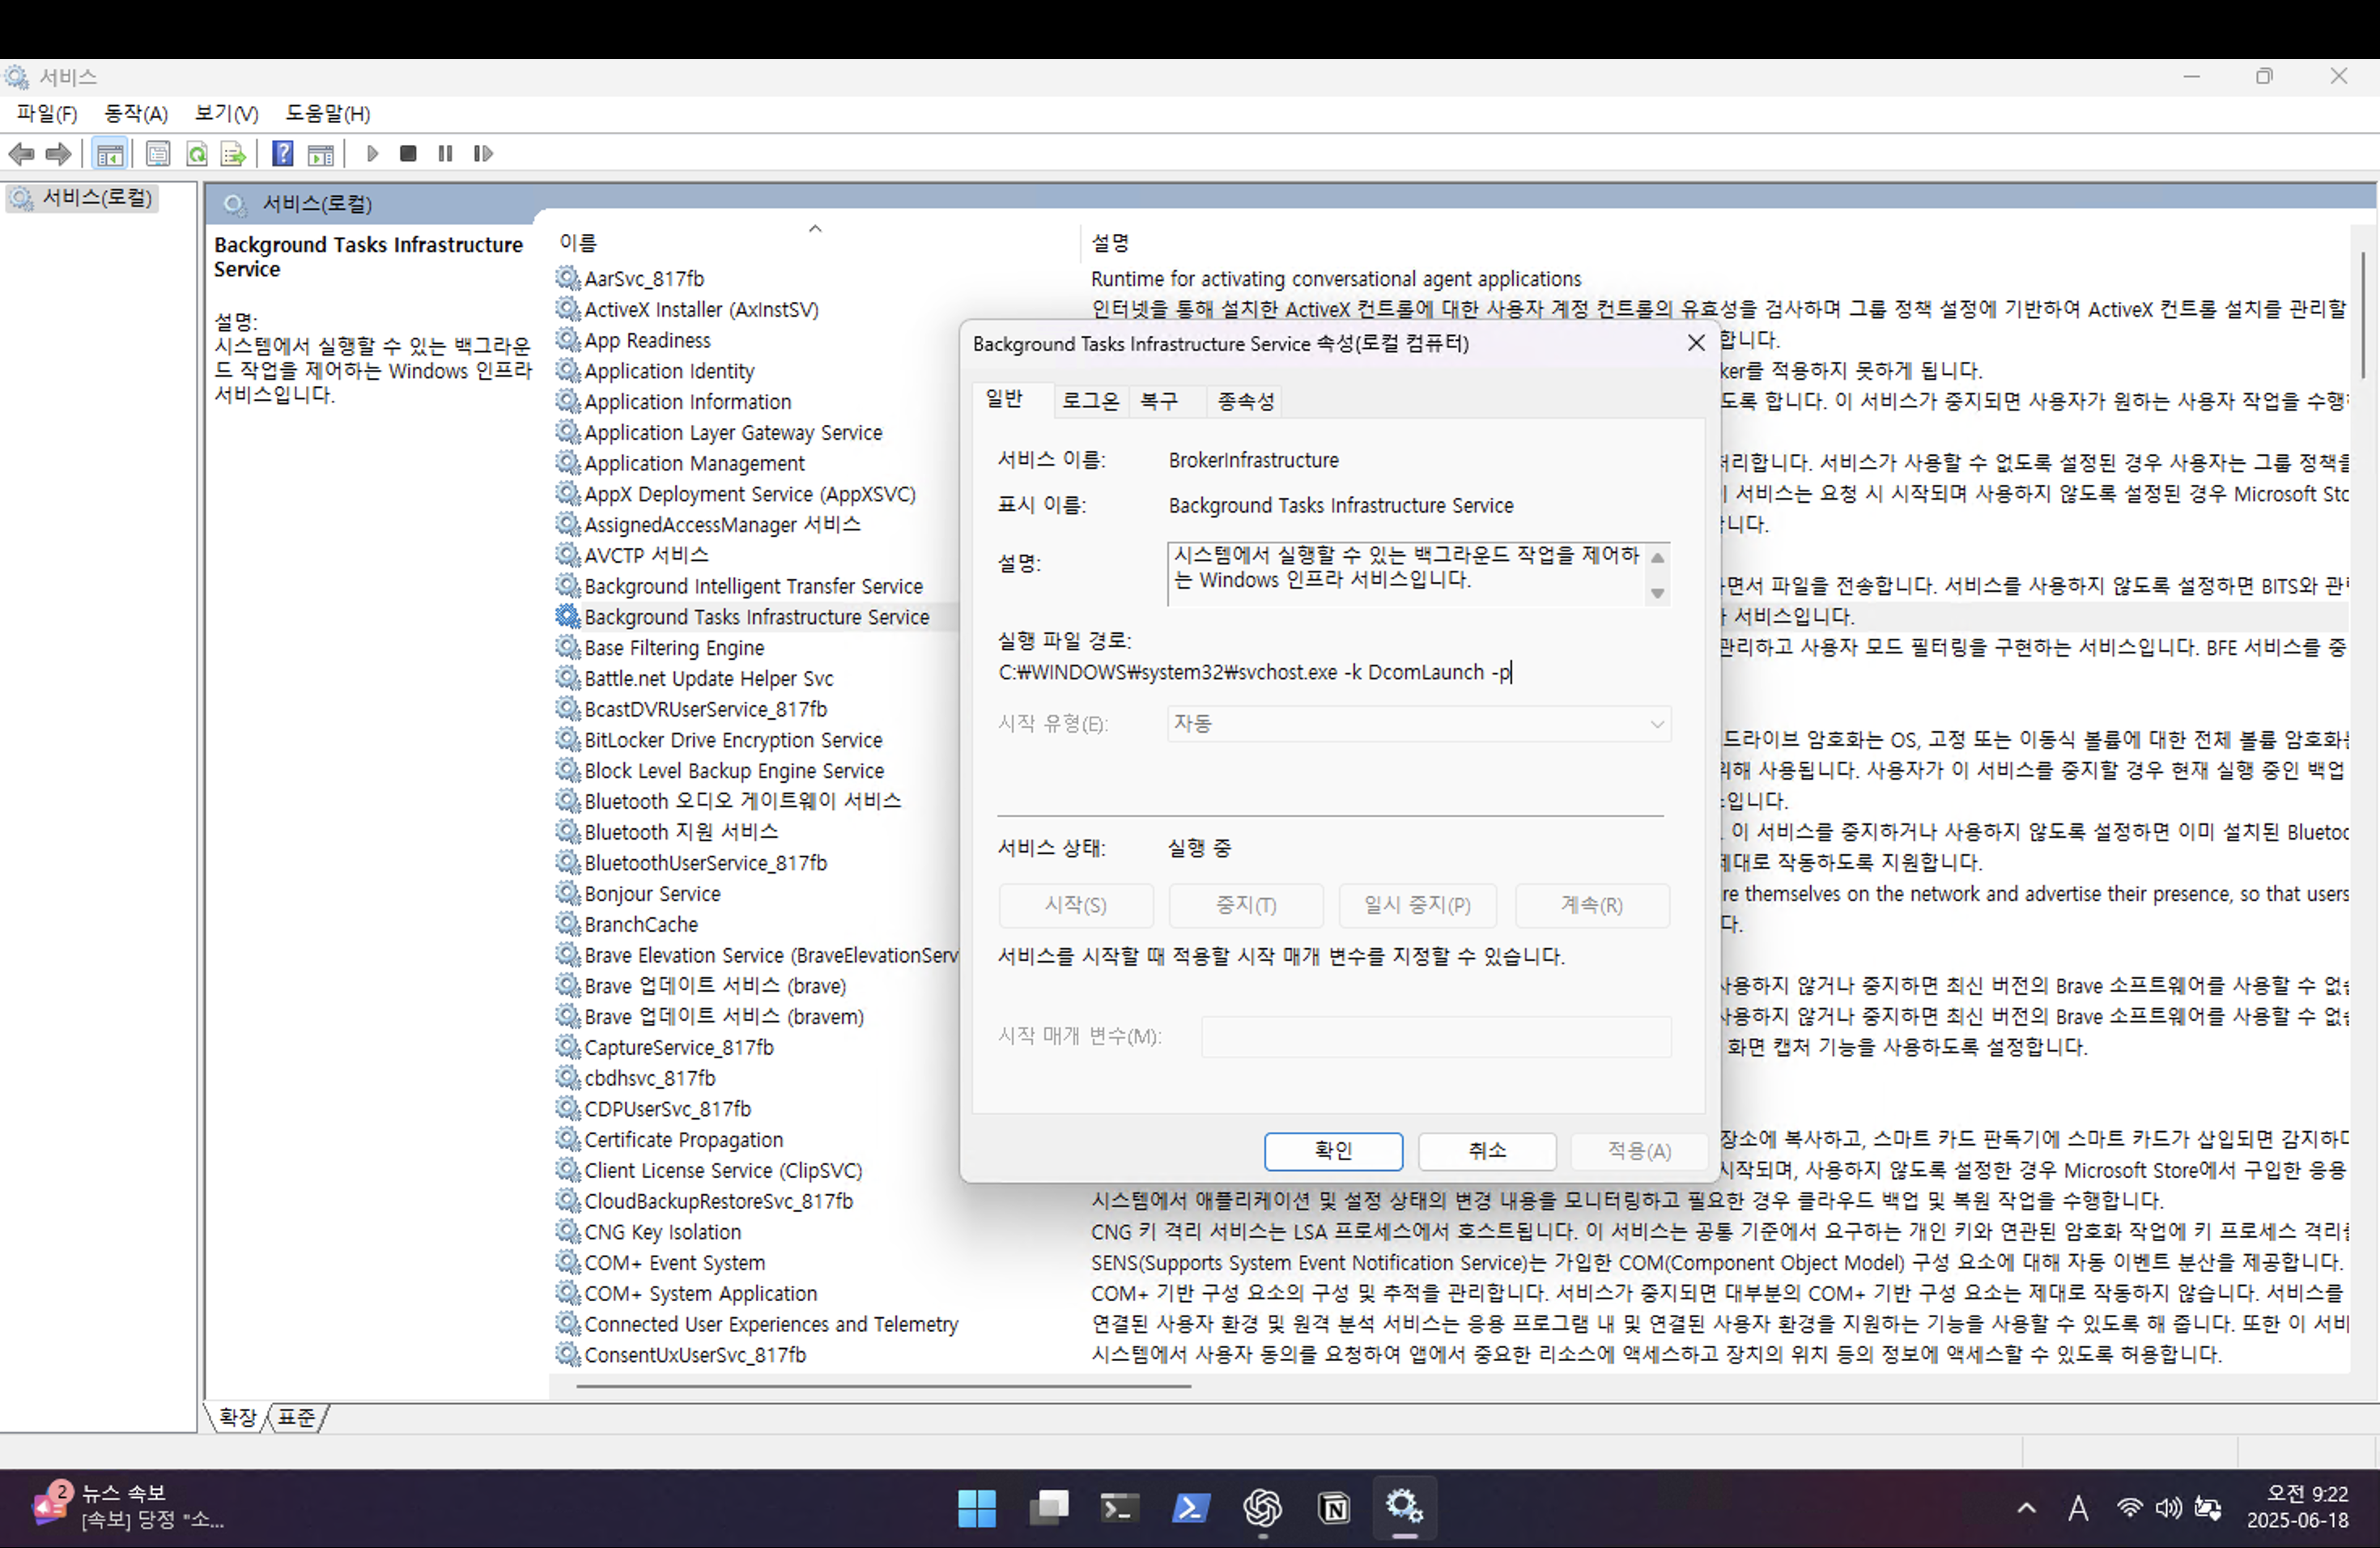This screenshot has height=1548, width=2380.
Task: Open the Properties toolbar icon
Action: (158, 154)
